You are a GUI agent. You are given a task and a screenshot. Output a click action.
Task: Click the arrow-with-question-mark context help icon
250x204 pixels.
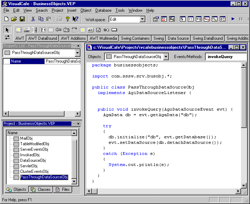click(75, 19)
